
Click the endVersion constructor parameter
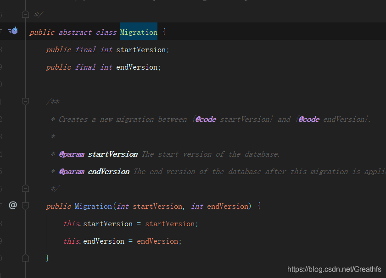click(228, 206)
